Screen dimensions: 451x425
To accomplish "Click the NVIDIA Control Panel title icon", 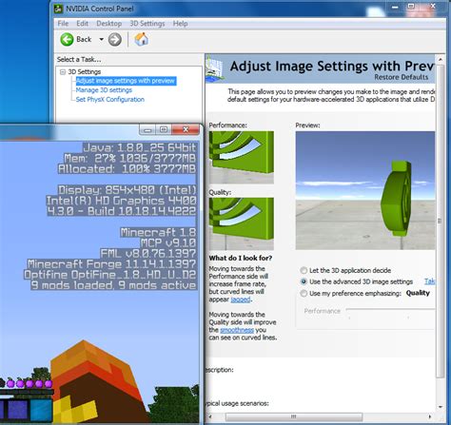I will (x=59, y=9).
